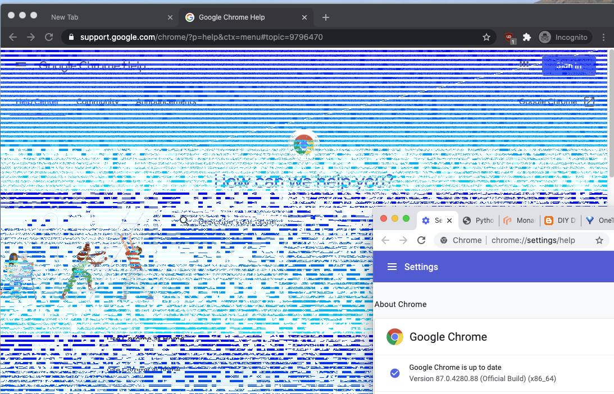Image resolution: width=614 pixels, height=394 pixels.
Task: Minimize the Settings window with yellow button
Action: 395,219
